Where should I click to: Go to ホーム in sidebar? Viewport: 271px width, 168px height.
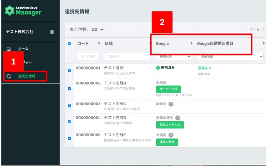(23, 49)
